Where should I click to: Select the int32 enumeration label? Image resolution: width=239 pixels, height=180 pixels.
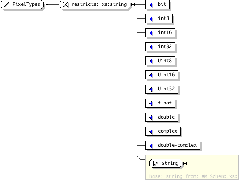(165, 47)
